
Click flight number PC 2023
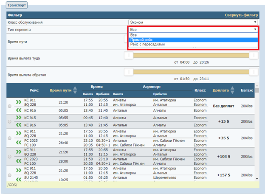[31, 159]
